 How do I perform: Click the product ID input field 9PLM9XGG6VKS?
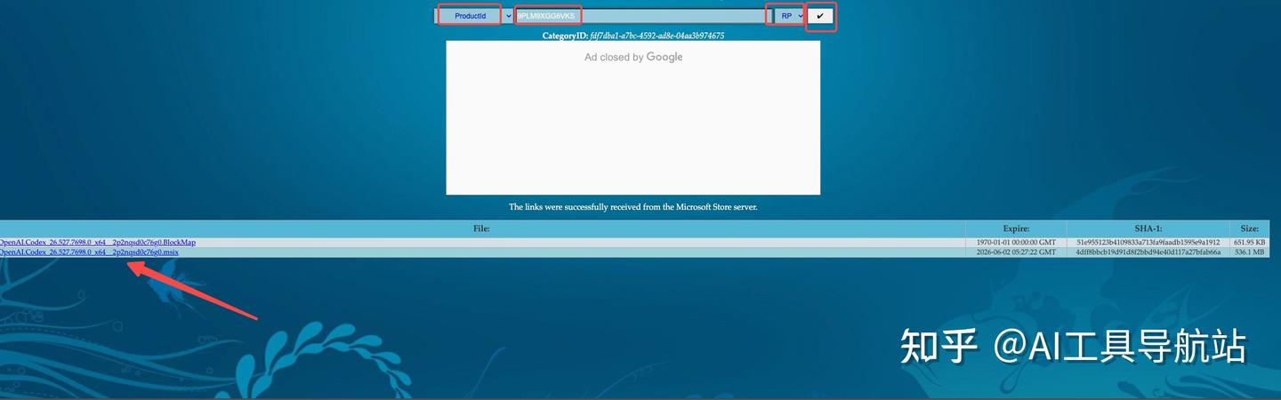tap(641, 16)
